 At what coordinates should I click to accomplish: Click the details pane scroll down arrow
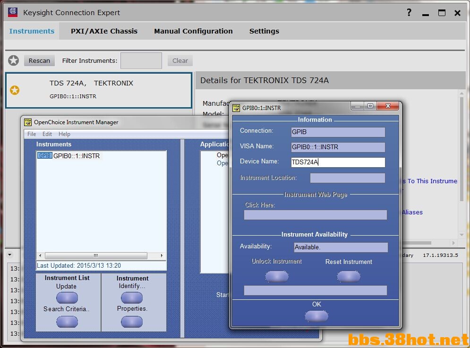coord(461,235)
